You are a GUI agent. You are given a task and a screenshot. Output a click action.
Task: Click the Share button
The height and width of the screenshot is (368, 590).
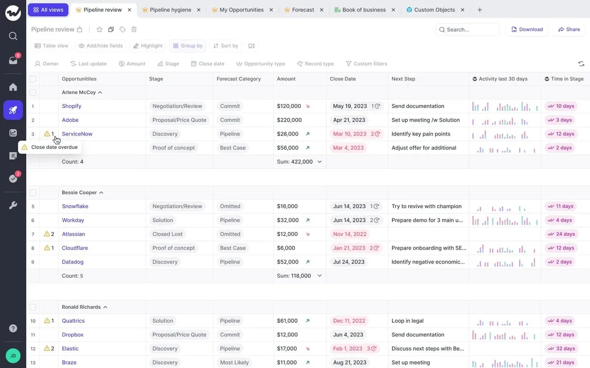point(569,29)
